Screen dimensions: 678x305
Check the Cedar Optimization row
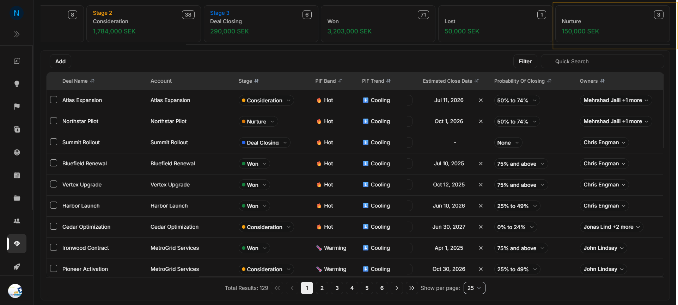click(54, 226)
